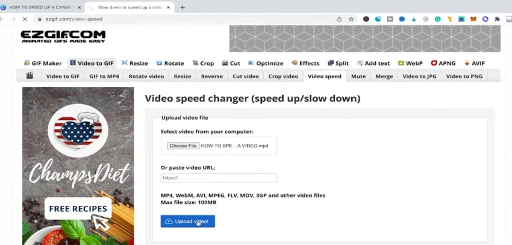Select the Reverse tab
The image size is (512, 245).
click(212, 76)
